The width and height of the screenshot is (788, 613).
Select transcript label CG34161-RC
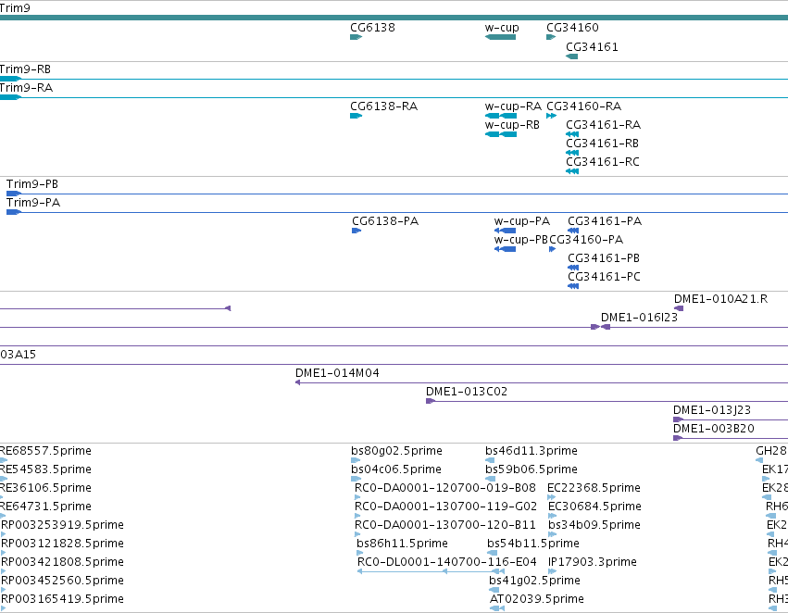(603, 162)
